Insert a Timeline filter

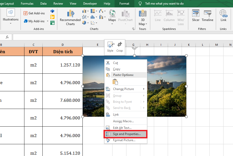[x=207, y=16]
